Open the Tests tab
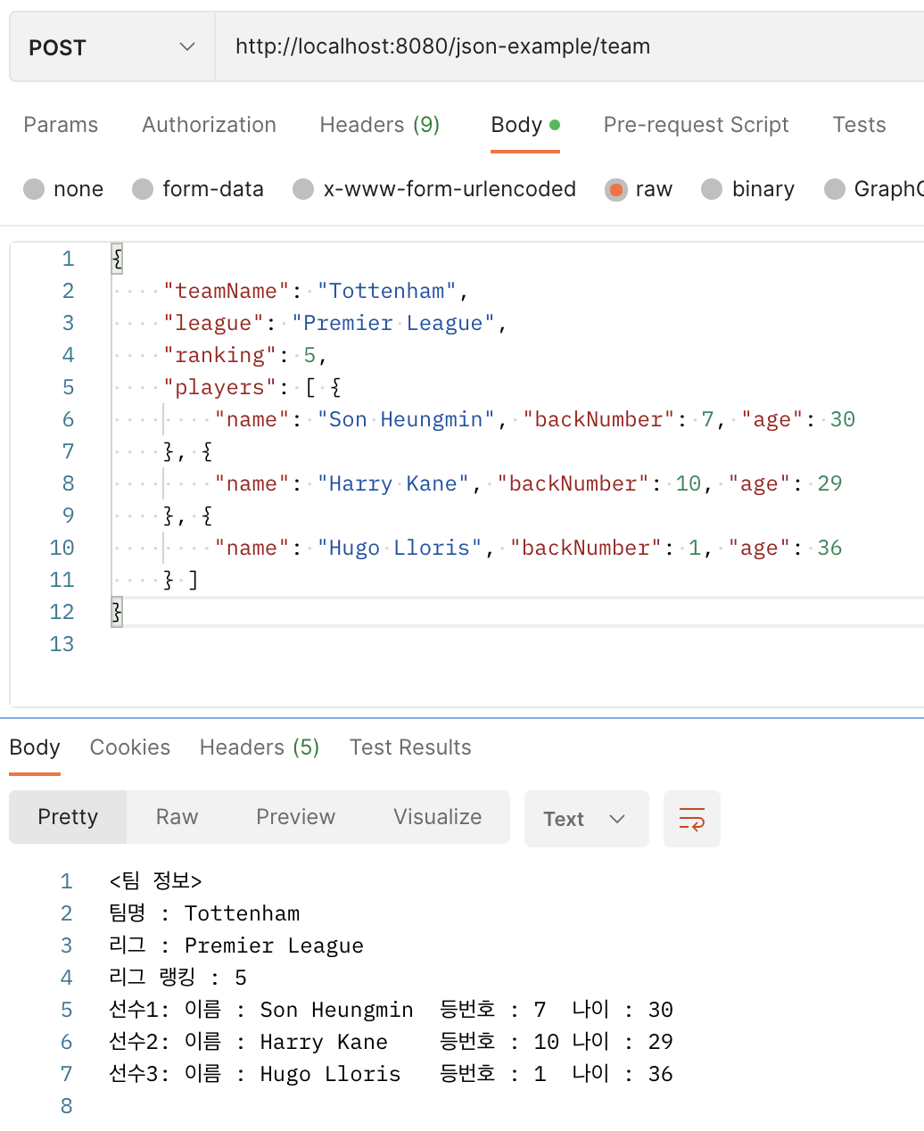Image resolution: width=924 pixels, height=1131 pixels. 858,125
